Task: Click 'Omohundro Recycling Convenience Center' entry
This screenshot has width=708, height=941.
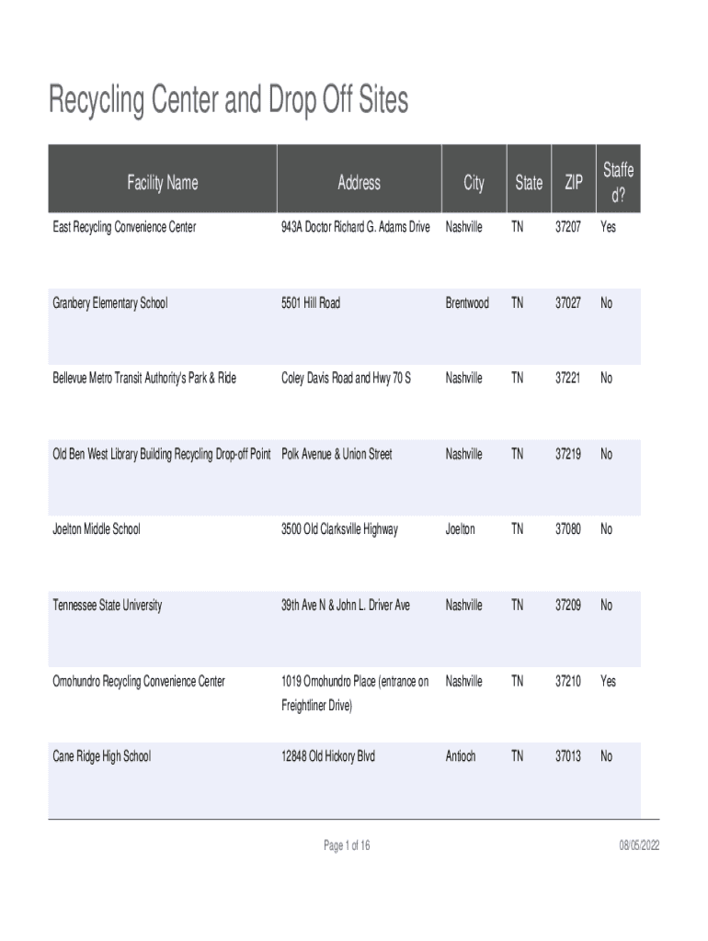Action: 138,681
